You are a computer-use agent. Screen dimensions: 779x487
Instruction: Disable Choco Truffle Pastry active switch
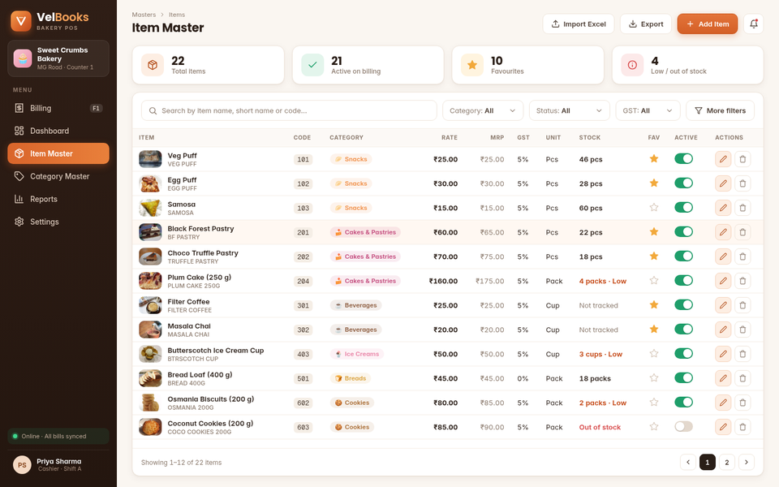[x=683, y=256]
